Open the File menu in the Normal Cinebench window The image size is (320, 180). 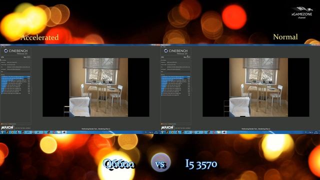click(161, 46)
